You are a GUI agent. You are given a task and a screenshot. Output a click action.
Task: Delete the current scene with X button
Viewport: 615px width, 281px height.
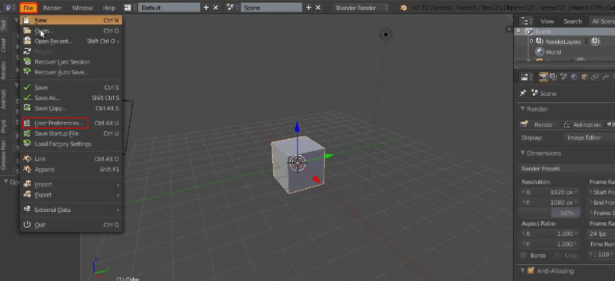coord(318,8)
